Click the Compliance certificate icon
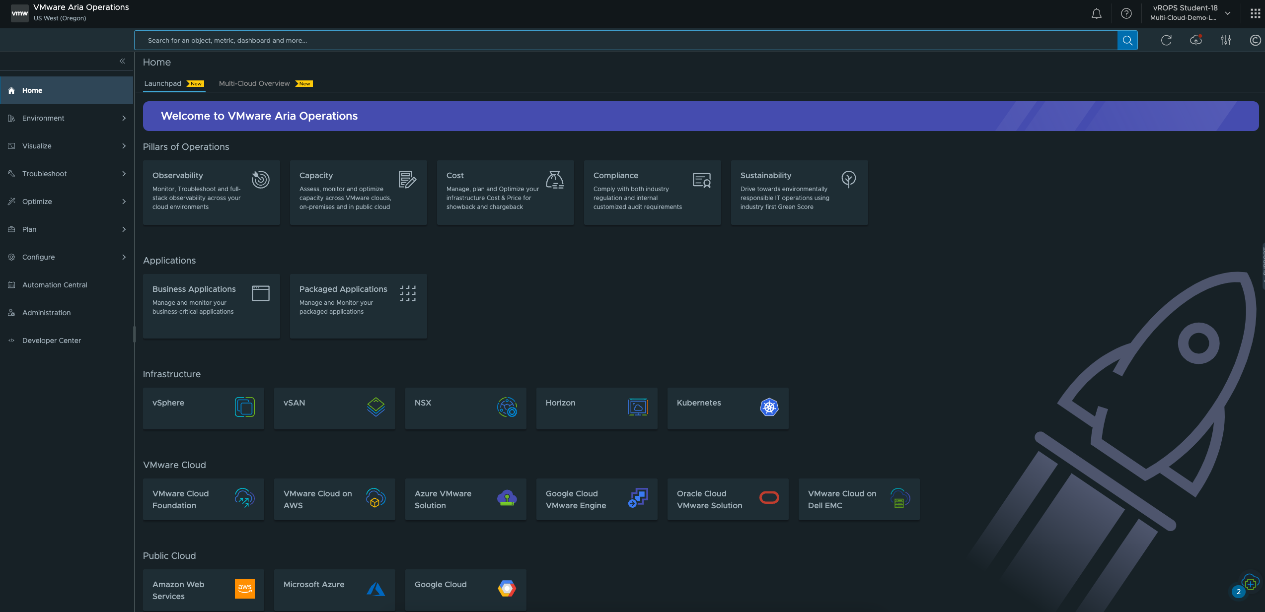This screenshot has width=1265, height=612. pos(701,180)
